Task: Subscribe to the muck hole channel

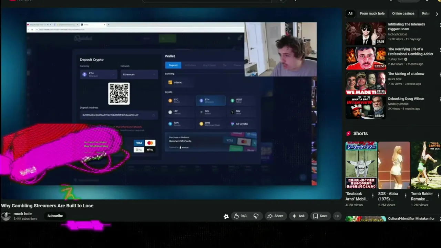Action: point(55,216)
